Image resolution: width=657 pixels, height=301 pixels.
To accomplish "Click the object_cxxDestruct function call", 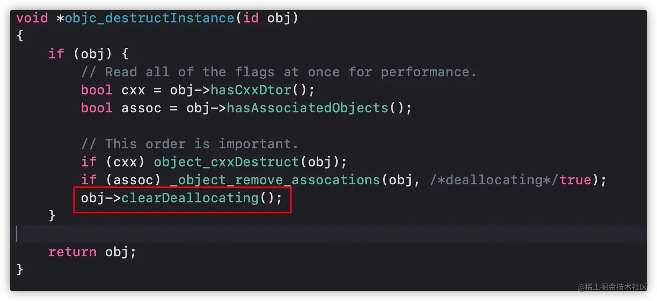I will click(x=226, y=162).
